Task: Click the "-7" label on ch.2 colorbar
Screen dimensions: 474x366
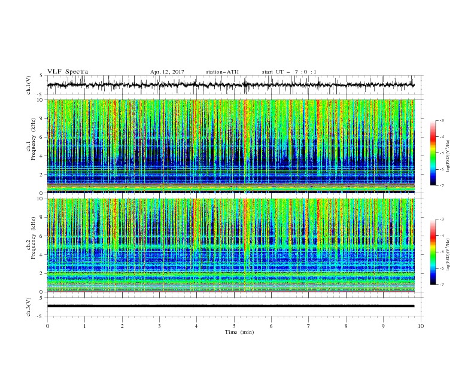Action: pos(442,284)
